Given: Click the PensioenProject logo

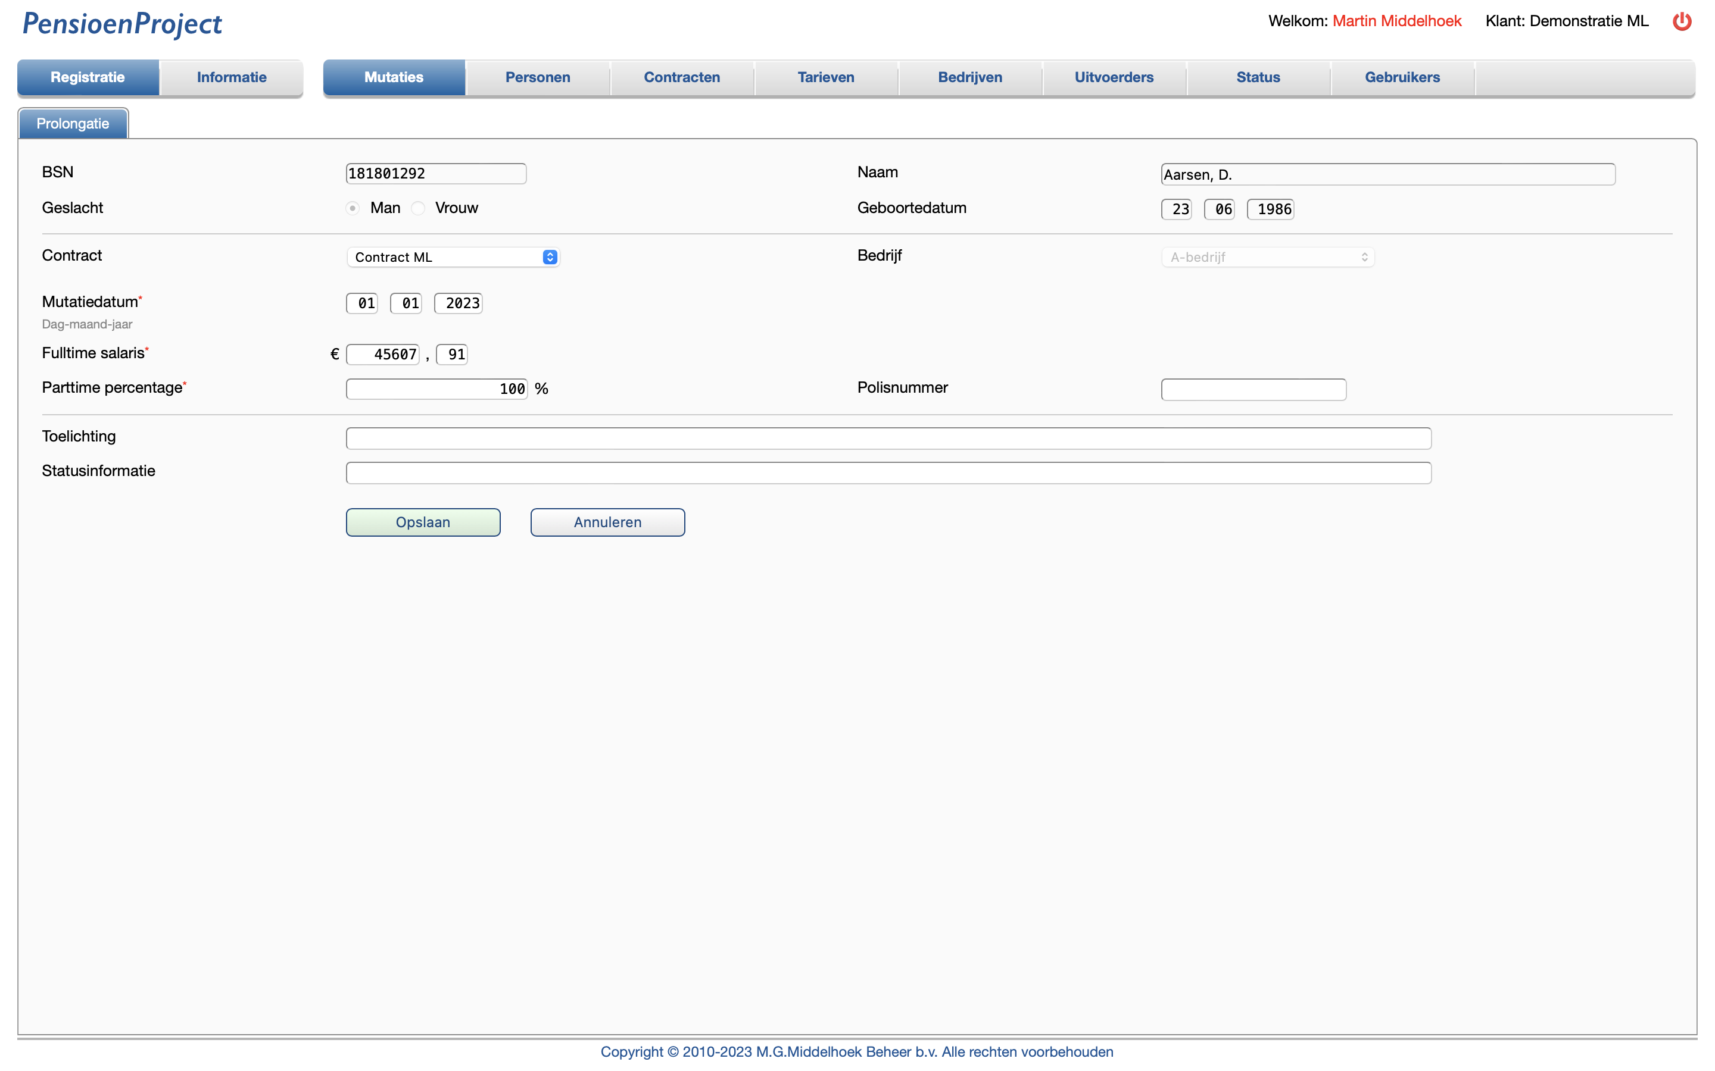Looking at the screenshot, I should click(122, 24).
